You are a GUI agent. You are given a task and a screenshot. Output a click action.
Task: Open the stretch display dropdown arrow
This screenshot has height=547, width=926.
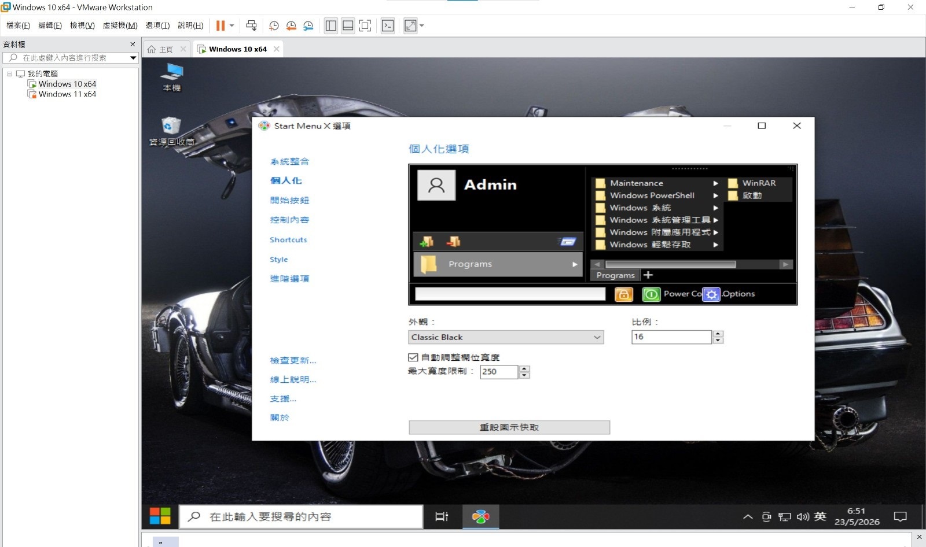(x=421, y=25)
